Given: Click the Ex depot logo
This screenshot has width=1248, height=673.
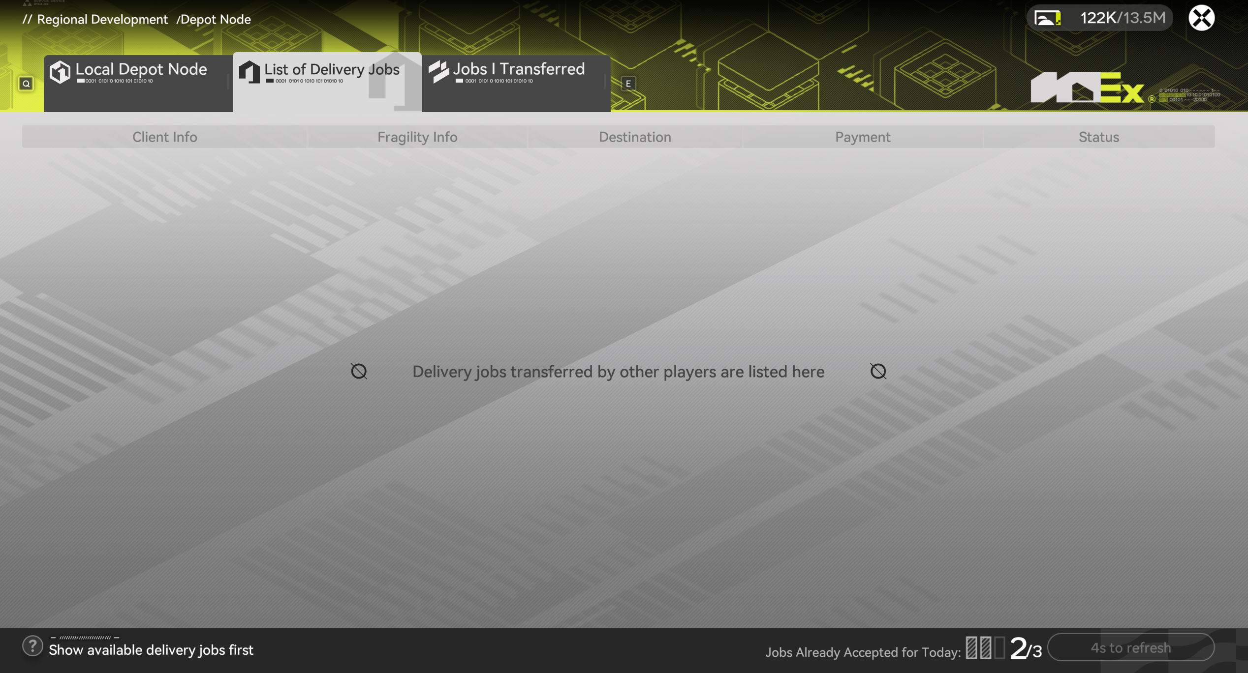Looking at the screenshot, I should (1087, 88).
